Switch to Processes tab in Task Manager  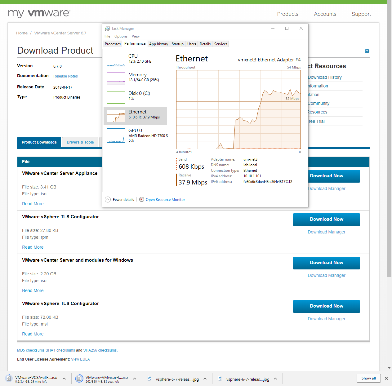coord(113,44)
